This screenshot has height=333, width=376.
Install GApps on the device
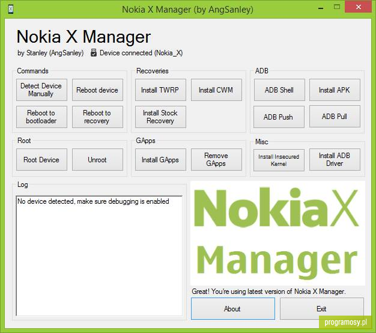(160, 160)
